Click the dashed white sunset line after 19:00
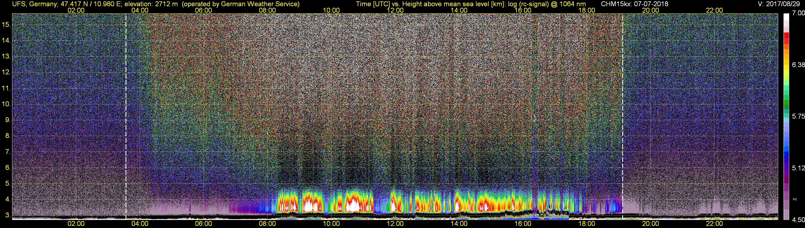Screen dimensions: 805x228 pyautogui.click(x=623, y=116)
